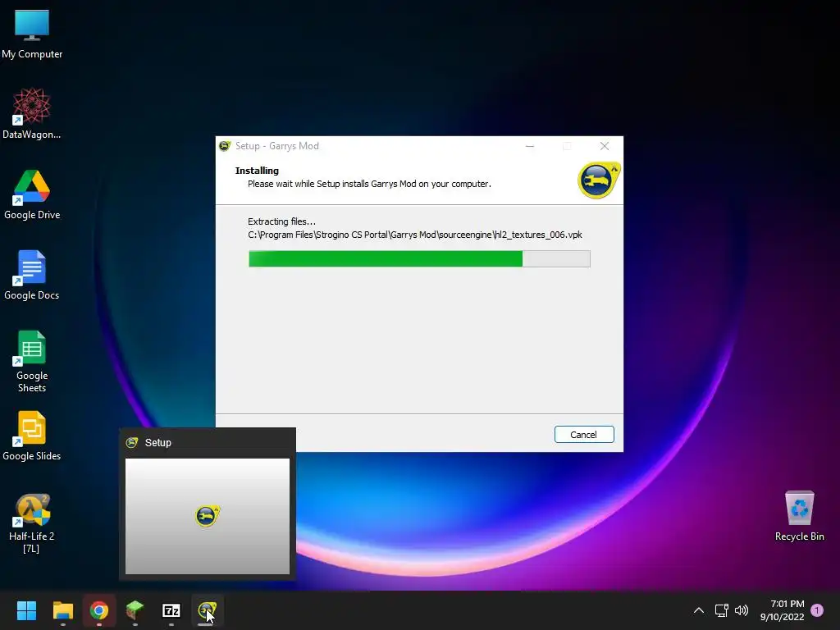840x630 pixels.
Task: Select the Google Drive desktop shortcut
Action: point(32,194)
